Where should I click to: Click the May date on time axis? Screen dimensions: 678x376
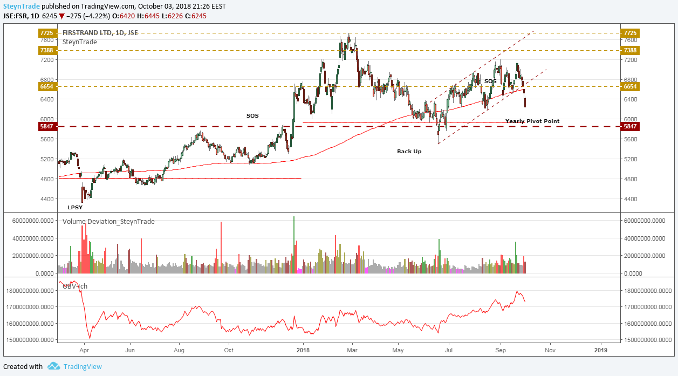(398, 350)
